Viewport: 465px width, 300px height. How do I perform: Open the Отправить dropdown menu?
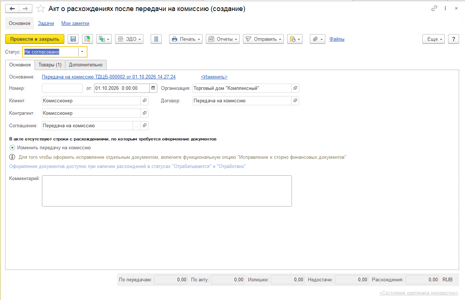263,39
